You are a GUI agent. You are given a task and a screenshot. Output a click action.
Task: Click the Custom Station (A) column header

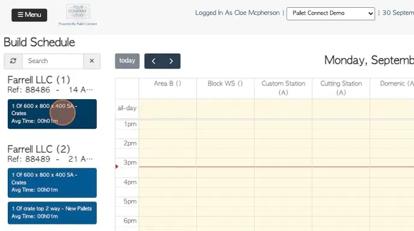click(x=283, y=88)
